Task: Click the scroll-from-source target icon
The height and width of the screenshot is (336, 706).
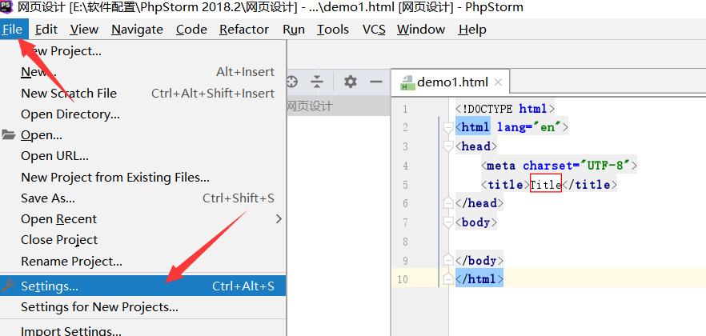Action: [292, 82]
